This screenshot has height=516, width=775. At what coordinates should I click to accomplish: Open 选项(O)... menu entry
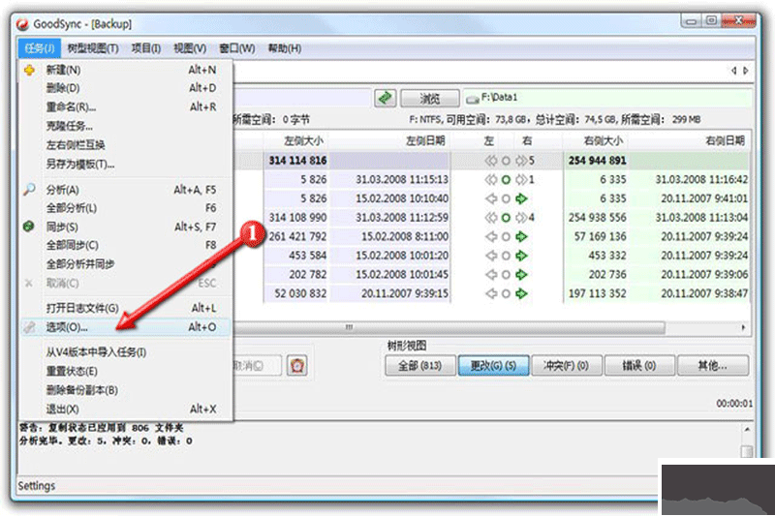click(126, 327)
